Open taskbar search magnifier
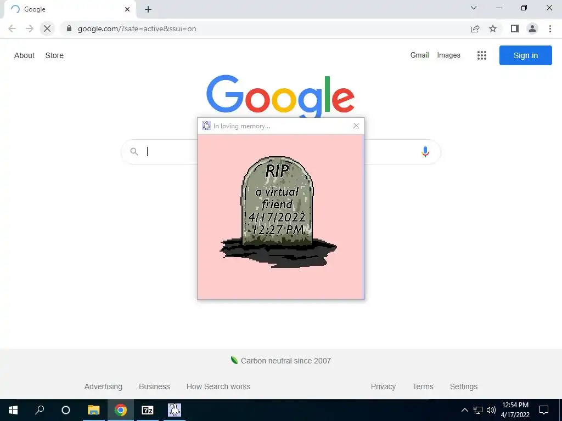 40,410
